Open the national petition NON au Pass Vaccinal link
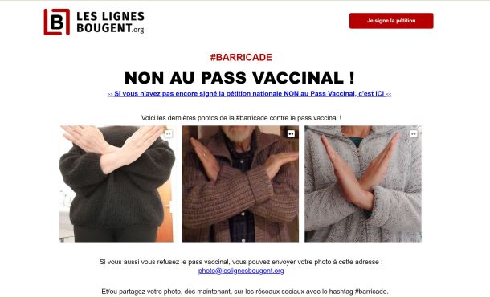 pos(249,94)
